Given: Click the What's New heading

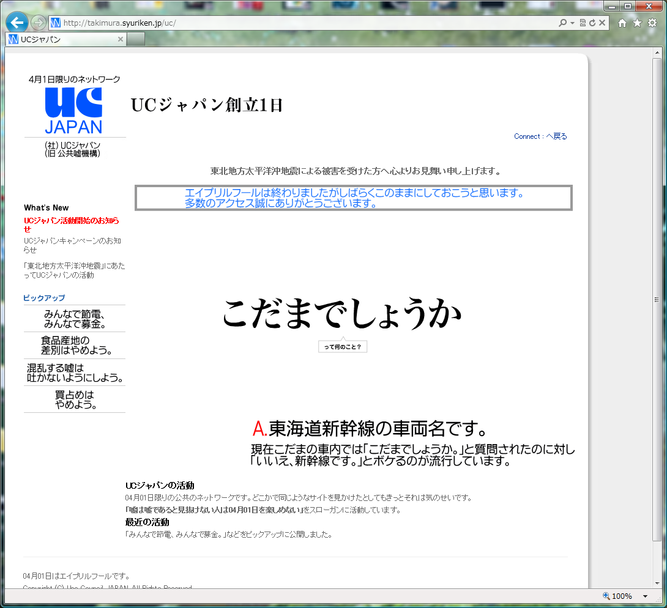Looking at the screenshot, I should (47, 207).
